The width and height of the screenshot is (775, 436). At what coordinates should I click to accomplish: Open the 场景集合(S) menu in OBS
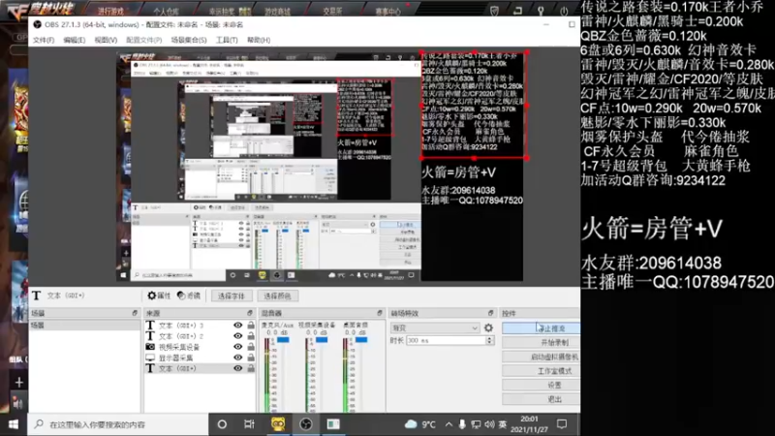pyautogui.click(x=189, y=40)
